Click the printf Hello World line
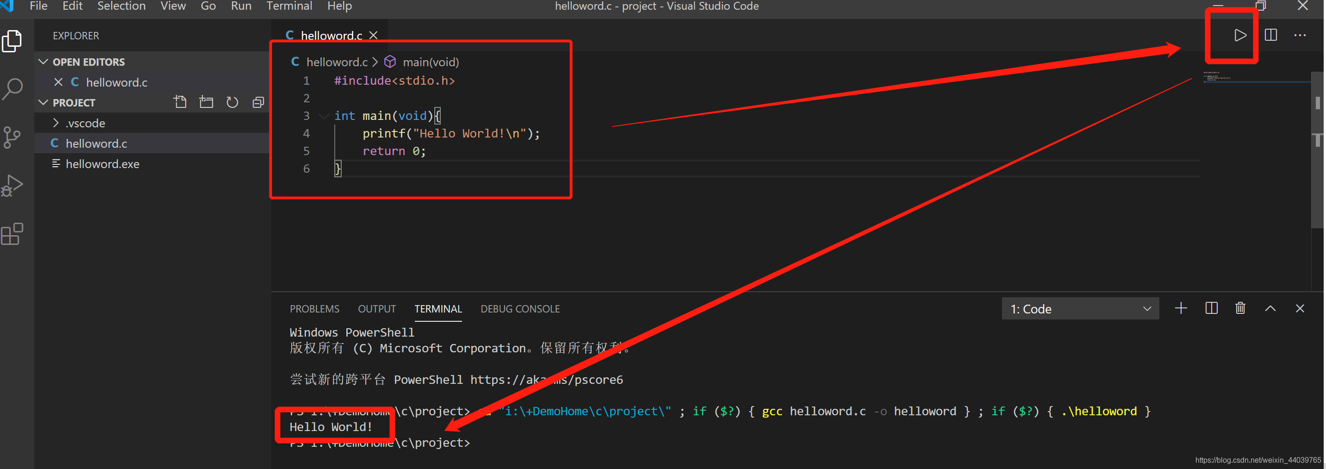 pos(451,133)
